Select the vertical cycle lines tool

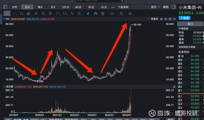click(x=43, y=13)
